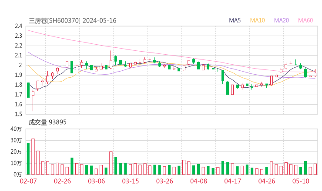Click the last candlestick on the right
This screenshot has width=322, height=191.
tap(315, 74)
